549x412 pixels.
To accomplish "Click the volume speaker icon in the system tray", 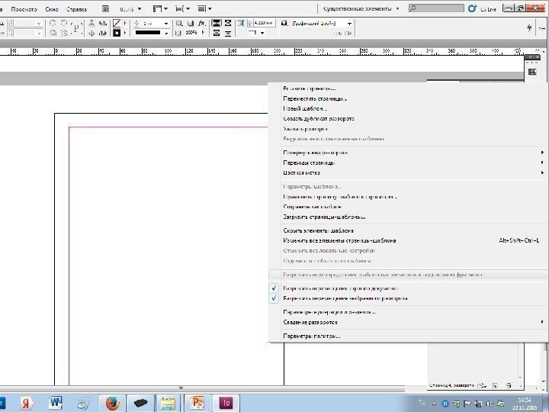I will click(490, 404).
